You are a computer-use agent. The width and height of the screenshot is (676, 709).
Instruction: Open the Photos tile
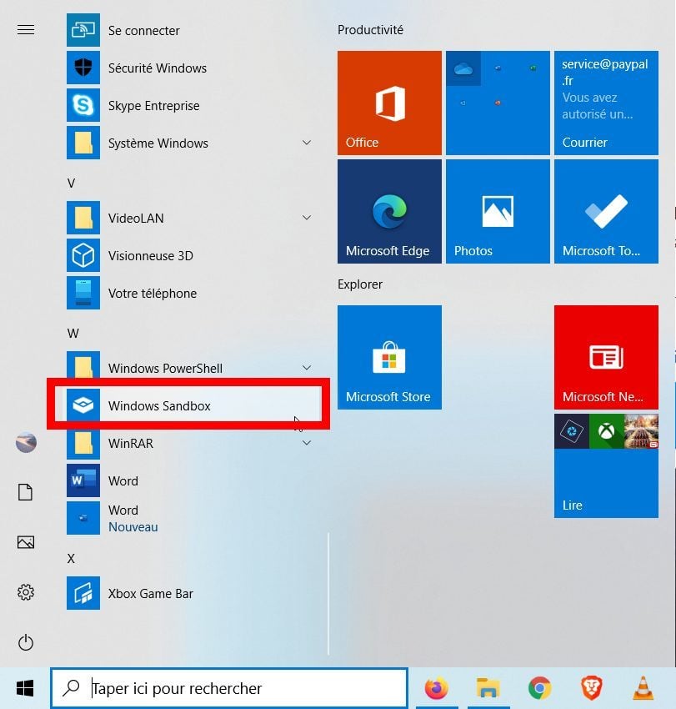point(498,211)
